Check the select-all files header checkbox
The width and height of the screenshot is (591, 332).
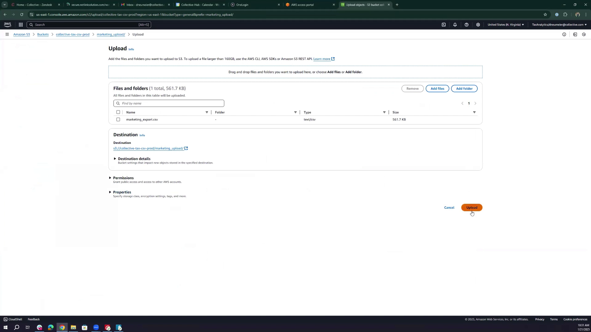click(118, 112)
